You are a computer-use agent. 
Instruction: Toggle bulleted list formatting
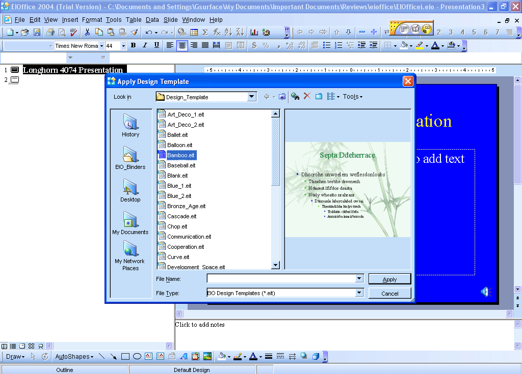pos(327,46)
